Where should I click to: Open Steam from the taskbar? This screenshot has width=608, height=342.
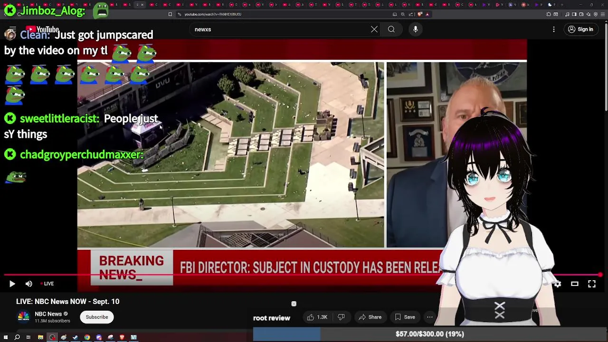tap(75, 337)
